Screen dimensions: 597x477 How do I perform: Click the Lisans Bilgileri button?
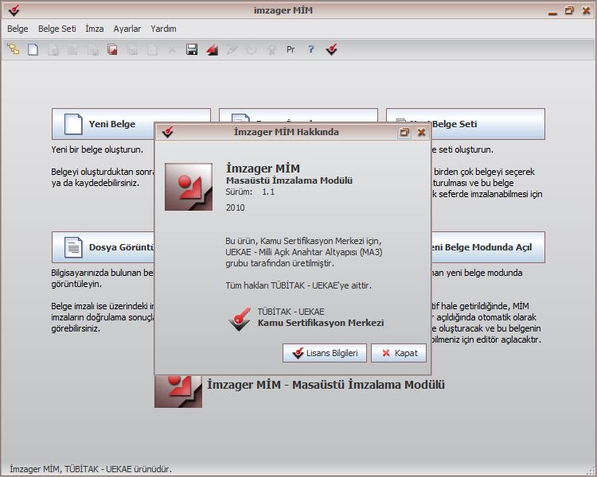pyautogui.click(x=325, y=353)
